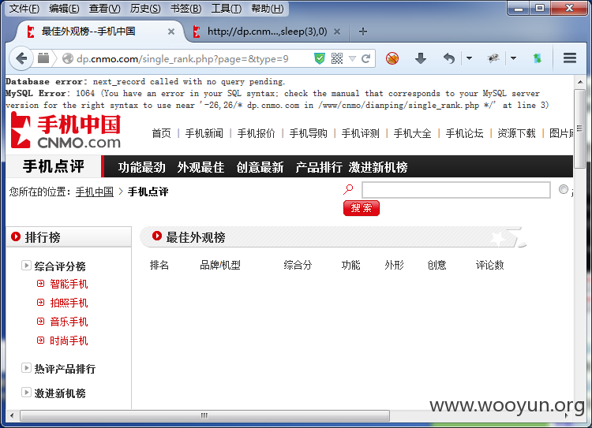Viewport: 592px width, 428px height.
Task: Select 创意最新 in black menu bar
Action: click(260, 167)
